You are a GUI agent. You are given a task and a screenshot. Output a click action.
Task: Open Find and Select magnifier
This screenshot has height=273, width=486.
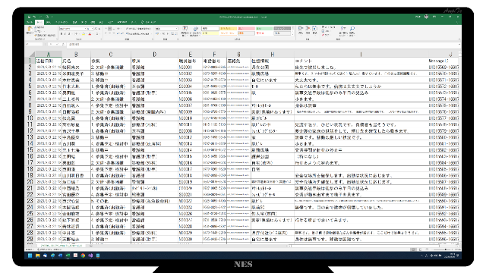coord(352,30)
